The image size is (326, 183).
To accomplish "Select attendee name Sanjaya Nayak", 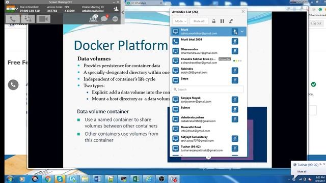I will point(191,98).
